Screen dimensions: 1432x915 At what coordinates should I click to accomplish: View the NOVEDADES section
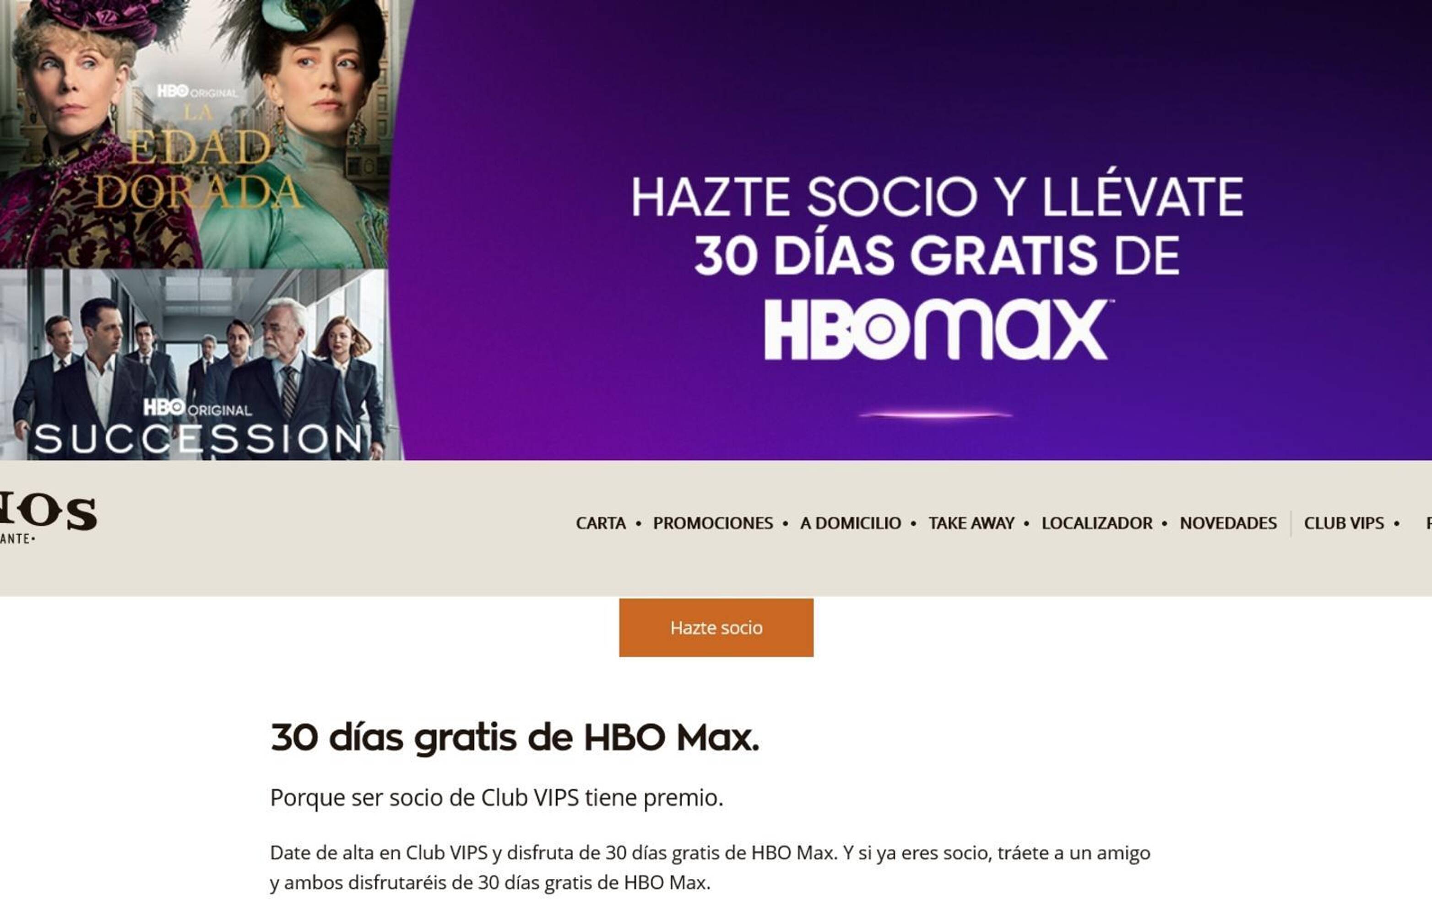[x=1228, y=523]
